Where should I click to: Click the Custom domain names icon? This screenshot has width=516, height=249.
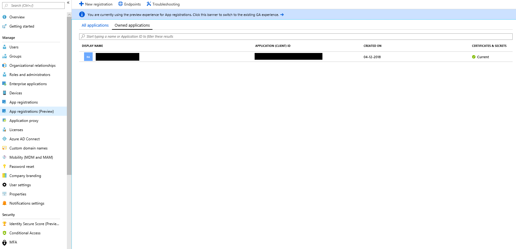pyautogui.click(x=4, y=148)
